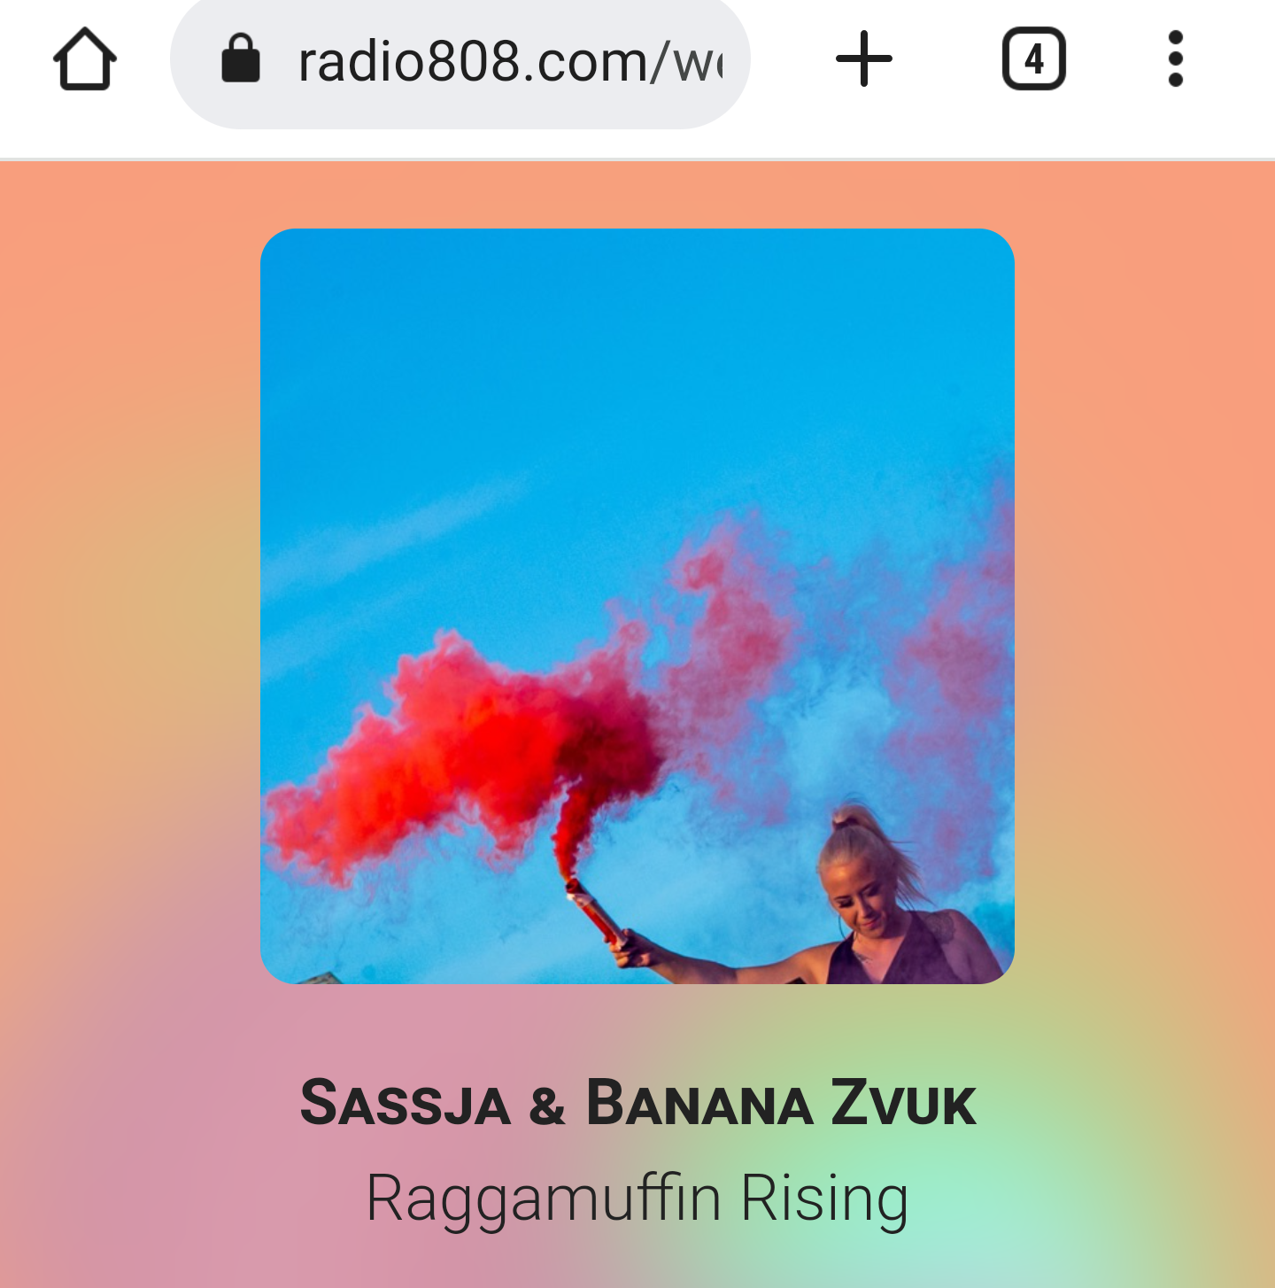Image resolution: width=1275 pixels, height=1288 pixels.
Task: Tap the Raggamuffin Rising track title
Action: pos(637,1199)
